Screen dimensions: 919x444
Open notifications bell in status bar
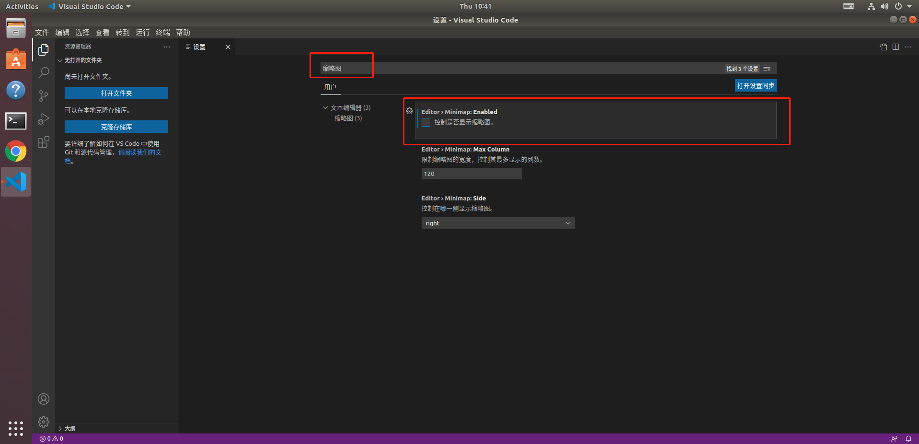pos(908,439)
